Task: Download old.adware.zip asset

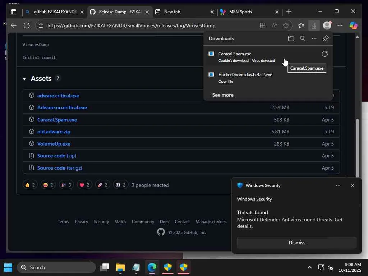Action: click(54, 132)
